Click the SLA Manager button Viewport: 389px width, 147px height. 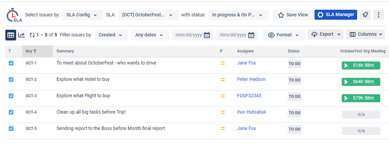(336, 15)
